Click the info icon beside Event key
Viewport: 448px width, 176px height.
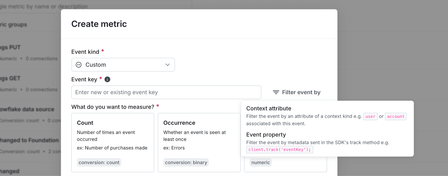click(107, 79)
